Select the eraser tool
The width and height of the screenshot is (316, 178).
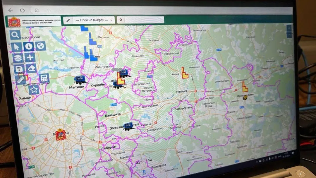click(31, 69)
